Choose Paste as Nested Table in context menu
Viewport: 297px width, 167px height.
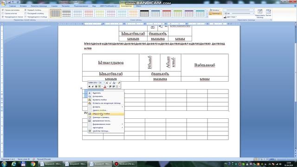pyautogui.click(x=106, y=103)
